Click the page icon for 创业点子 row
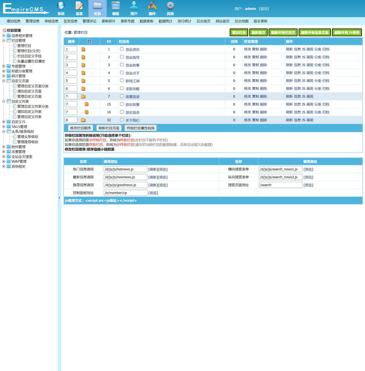Viewport: 365px width, 371px height. pyautogui.click(x=83, y=73)
